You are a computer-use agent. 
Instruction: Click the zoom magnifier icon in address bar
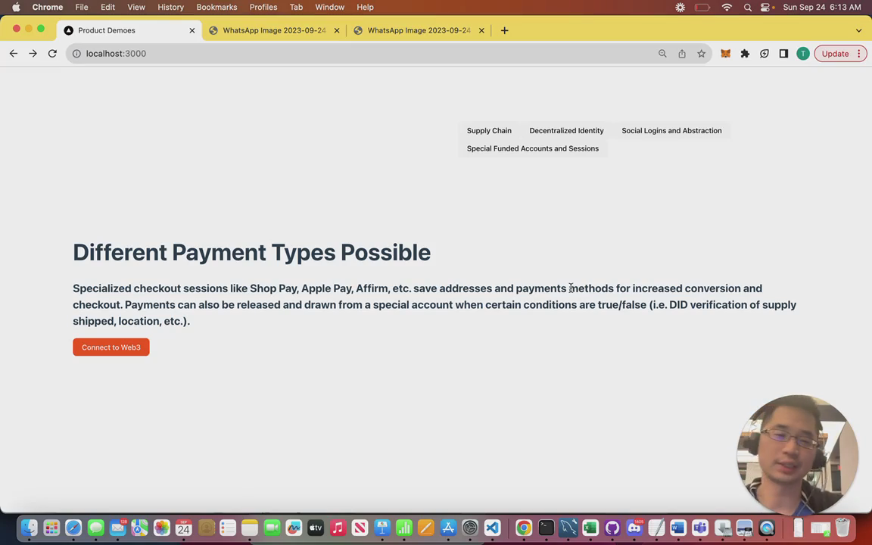tap(662, 54)
